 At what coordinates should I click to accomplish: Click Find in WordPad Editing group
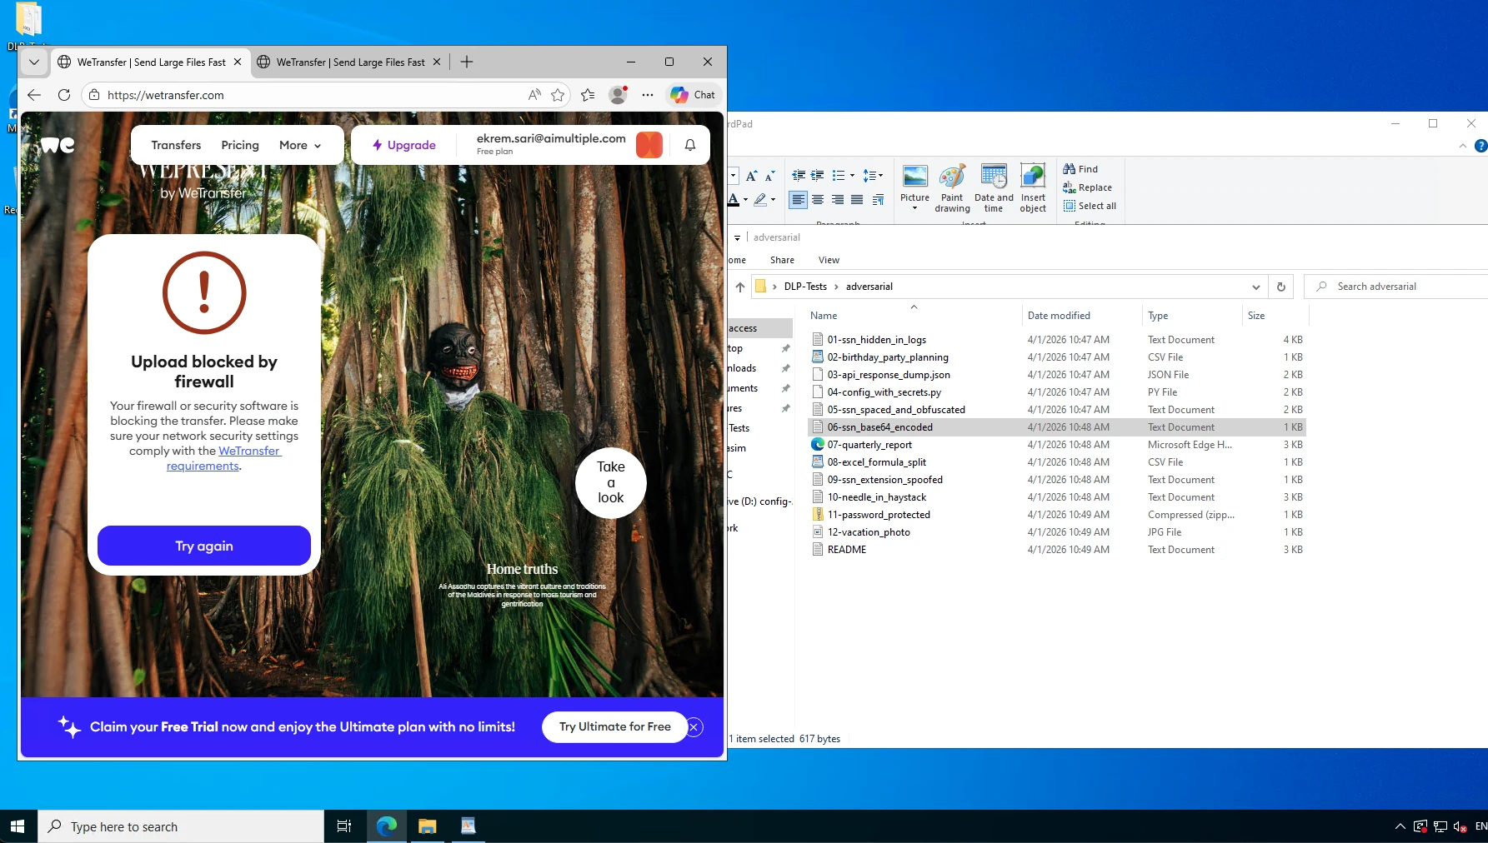coord(1080,169)
